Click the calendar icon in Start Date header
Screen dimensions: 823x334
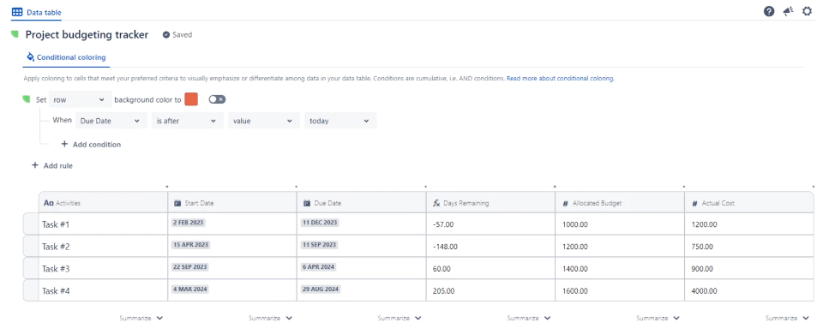177,203
